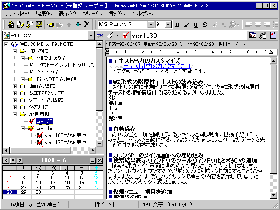This screenshot has height=210, width=280.
Task: Click the grayed superscript icon
Action: tap(215, 24)
